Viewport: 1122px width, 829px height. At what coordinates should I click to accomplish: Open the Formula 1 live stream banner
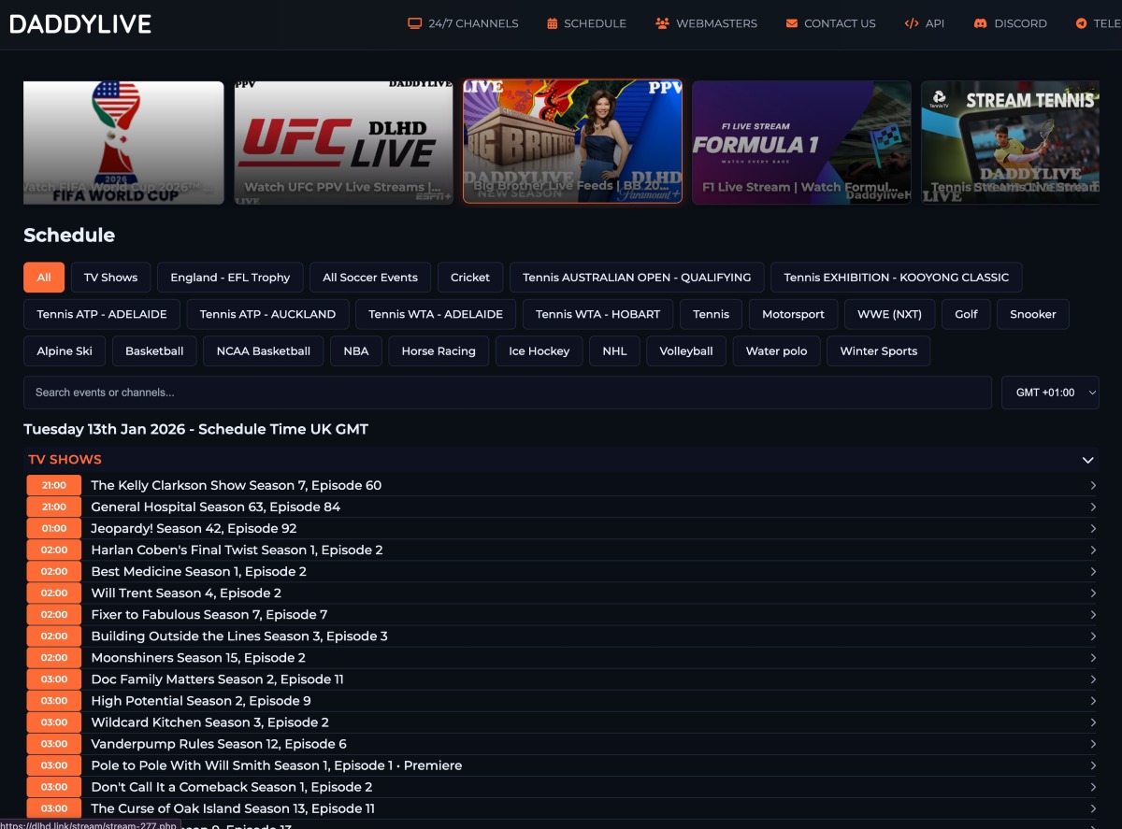tap(801, 142)
